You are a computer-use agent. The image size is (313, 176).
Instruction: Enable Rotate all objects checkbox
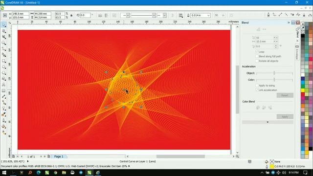tap(257, 61)
